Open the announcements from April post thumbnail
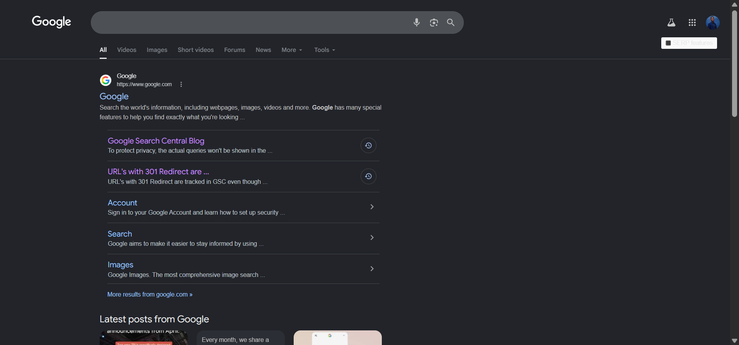Viewport: 739px width, 345px height. tap(144, 338)
